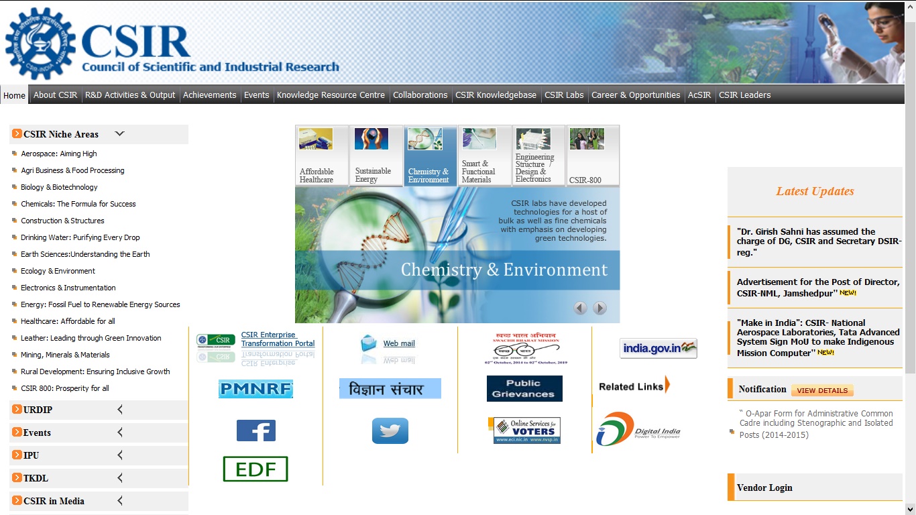The height and width of the screenshot is (515, 916).
Task: Open the PMNRF banner icon
Action: (x=255, y=388)
